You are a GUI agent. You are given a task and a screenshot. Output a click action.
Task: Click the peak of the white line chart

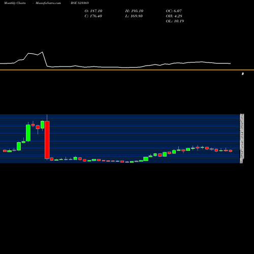42,52
